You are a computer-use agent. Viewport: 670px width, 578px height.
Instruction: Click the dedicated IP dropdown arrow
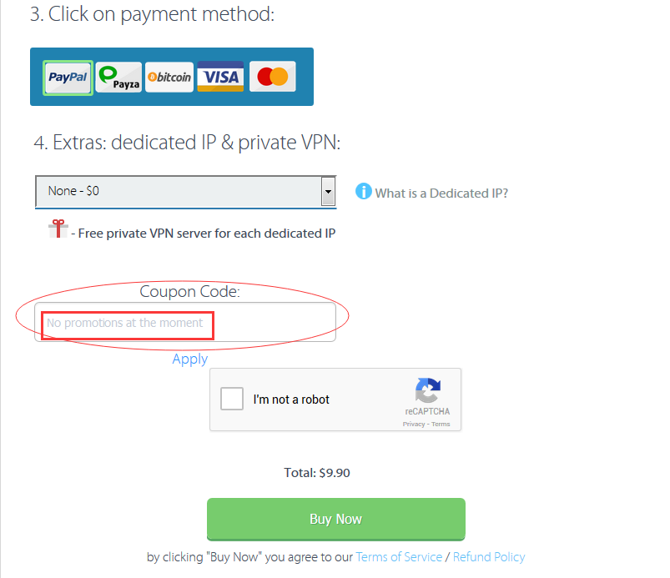click(328, 191)
